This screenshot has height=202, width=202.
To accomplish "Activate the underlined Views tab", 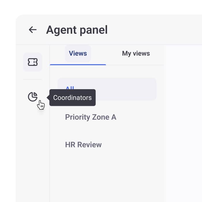I will (78, 53).
